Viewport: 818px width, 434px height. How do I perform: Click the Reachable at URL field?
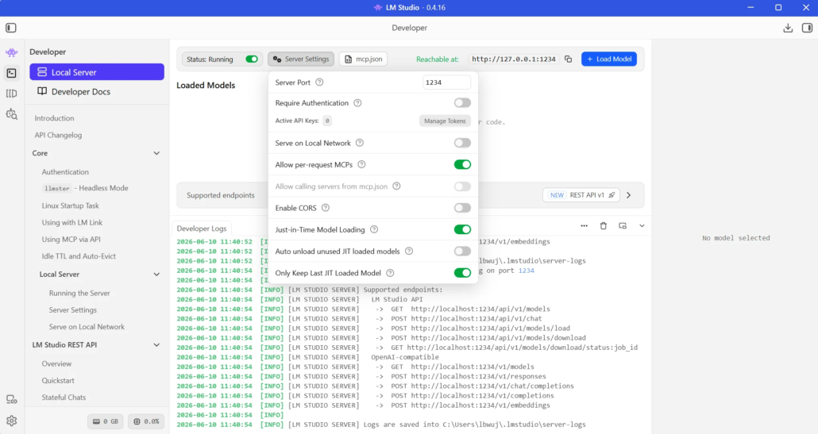pos(514,60)
